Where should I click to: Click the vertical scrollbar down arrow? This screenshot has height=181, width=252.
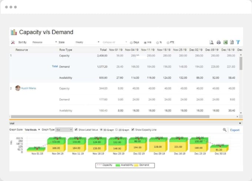[241, 113]
